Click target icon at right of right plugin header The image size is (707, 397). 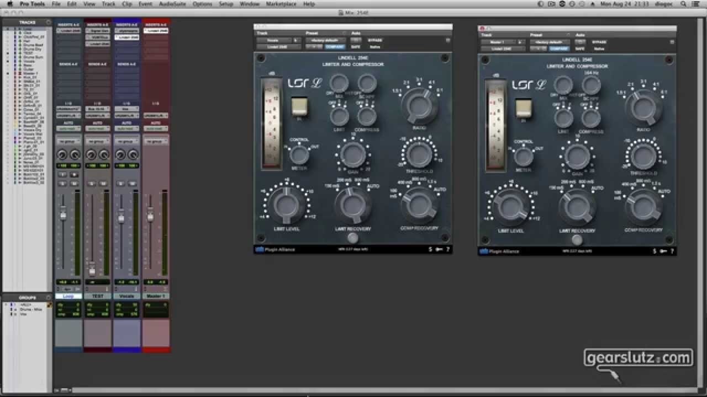click(672, 42)
